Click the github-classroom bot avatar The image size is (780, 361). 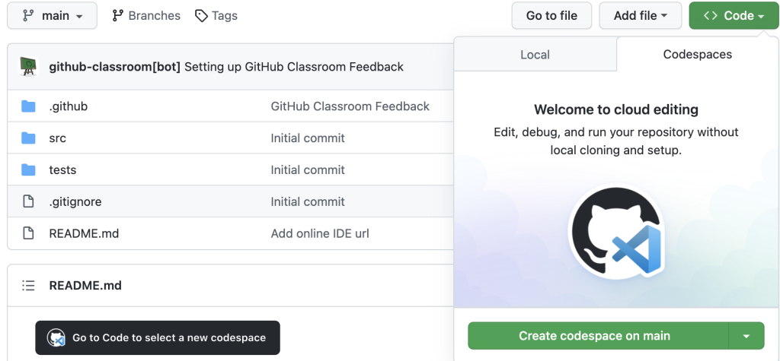(x=28, y=67)
